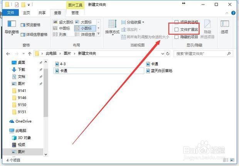Click Add columns (添加列) dropdown
Screen dimensions: 239x166
coord(131,29)
